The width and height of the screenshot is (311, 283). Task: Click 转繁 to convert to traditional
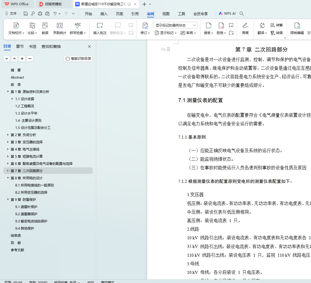276,25
